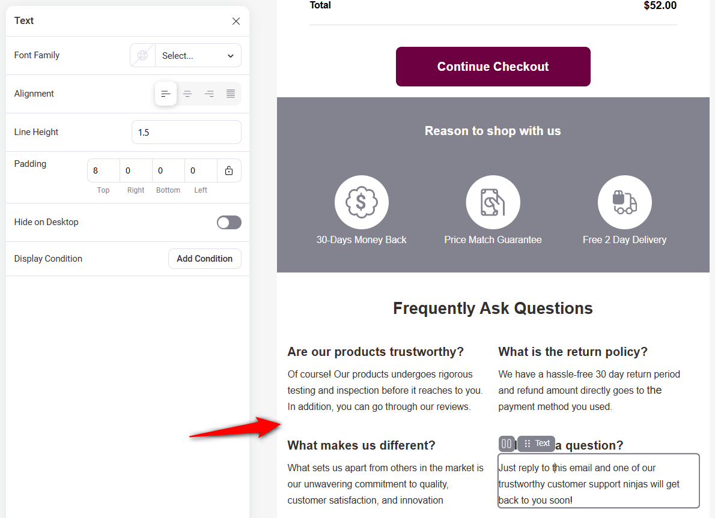715x518 pixels.
Task: Click the Top padding field
Action: pos(103,170)
